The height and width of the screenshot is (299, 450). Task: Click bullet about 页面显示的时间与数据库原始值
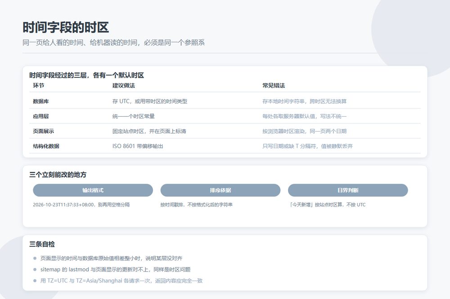pos(111,258)
